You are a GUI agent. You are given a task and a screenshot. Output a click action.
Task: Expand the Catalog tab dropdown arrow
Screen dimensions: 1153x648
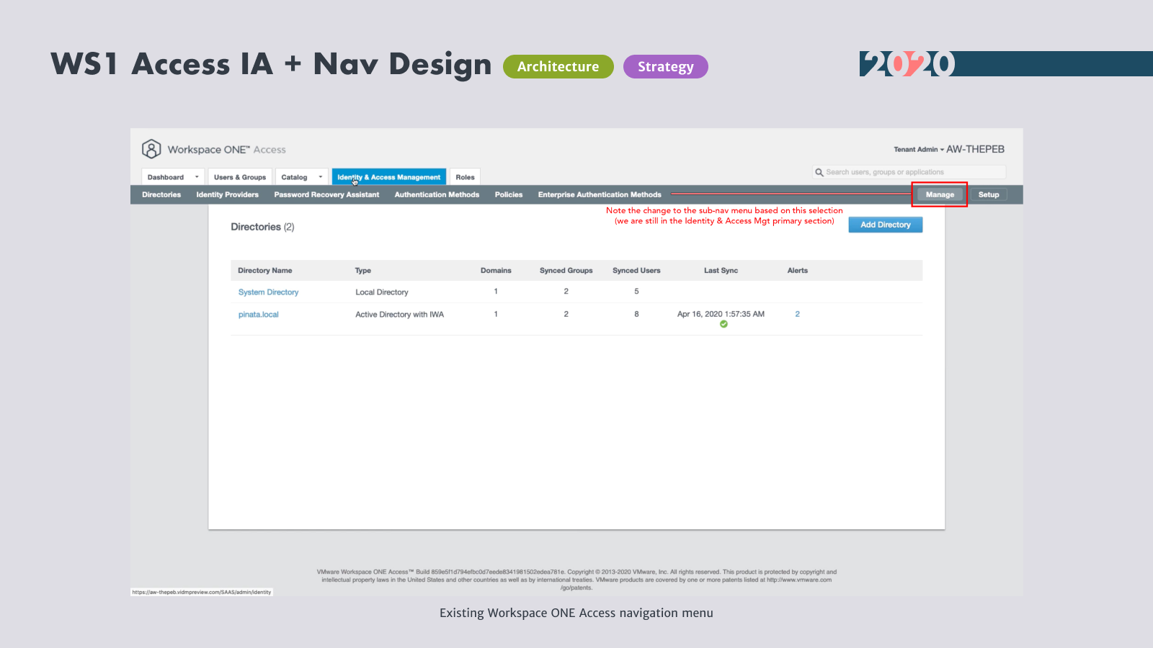pyautogui.click(x=321, y=177)
